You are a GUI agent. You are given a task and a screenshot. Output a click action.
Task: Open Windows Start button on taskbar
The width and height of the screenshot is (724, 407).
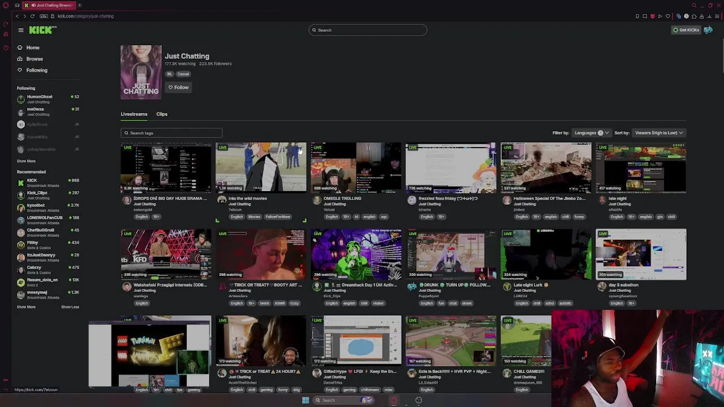pos(305,400)
